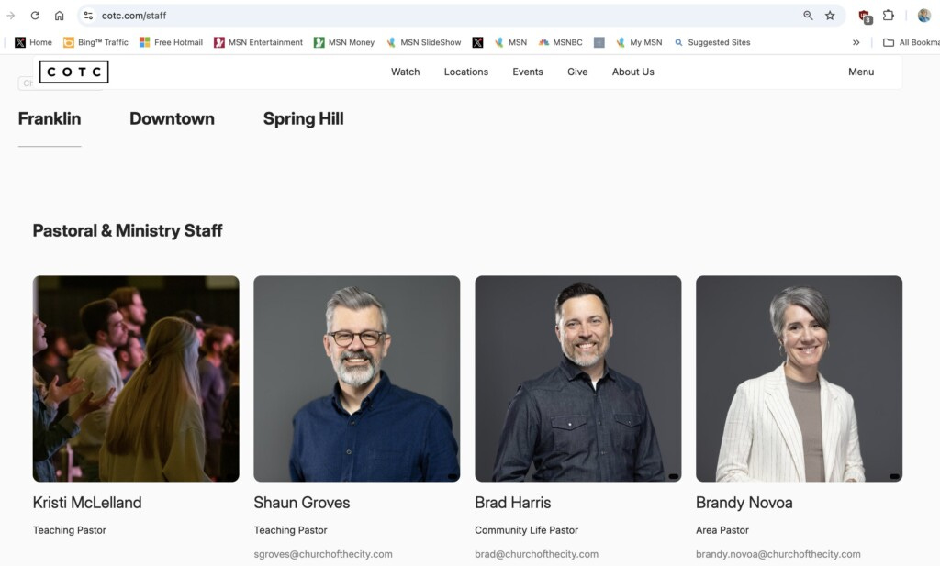Click the name Brad Harris

[512, 503]
